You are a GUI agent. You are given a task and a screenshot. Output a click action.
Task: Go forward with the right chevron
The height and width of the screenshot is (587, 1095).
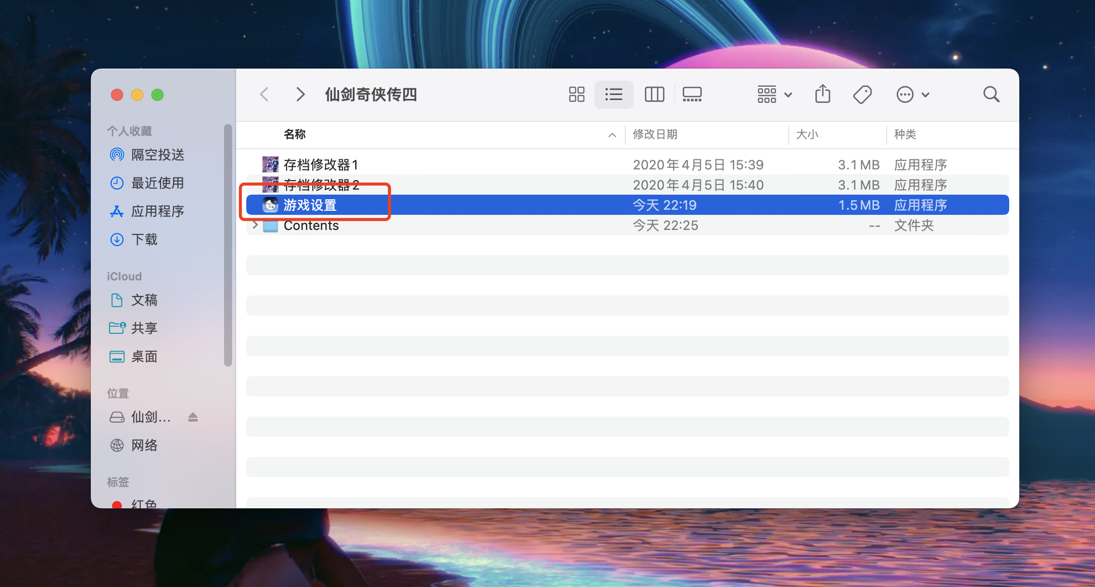pyautogui.click(x=300, y=94)
